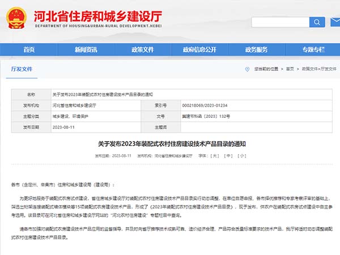Click the national emblem logo
This screenshot has height=255, width=340.
(17, 17)
